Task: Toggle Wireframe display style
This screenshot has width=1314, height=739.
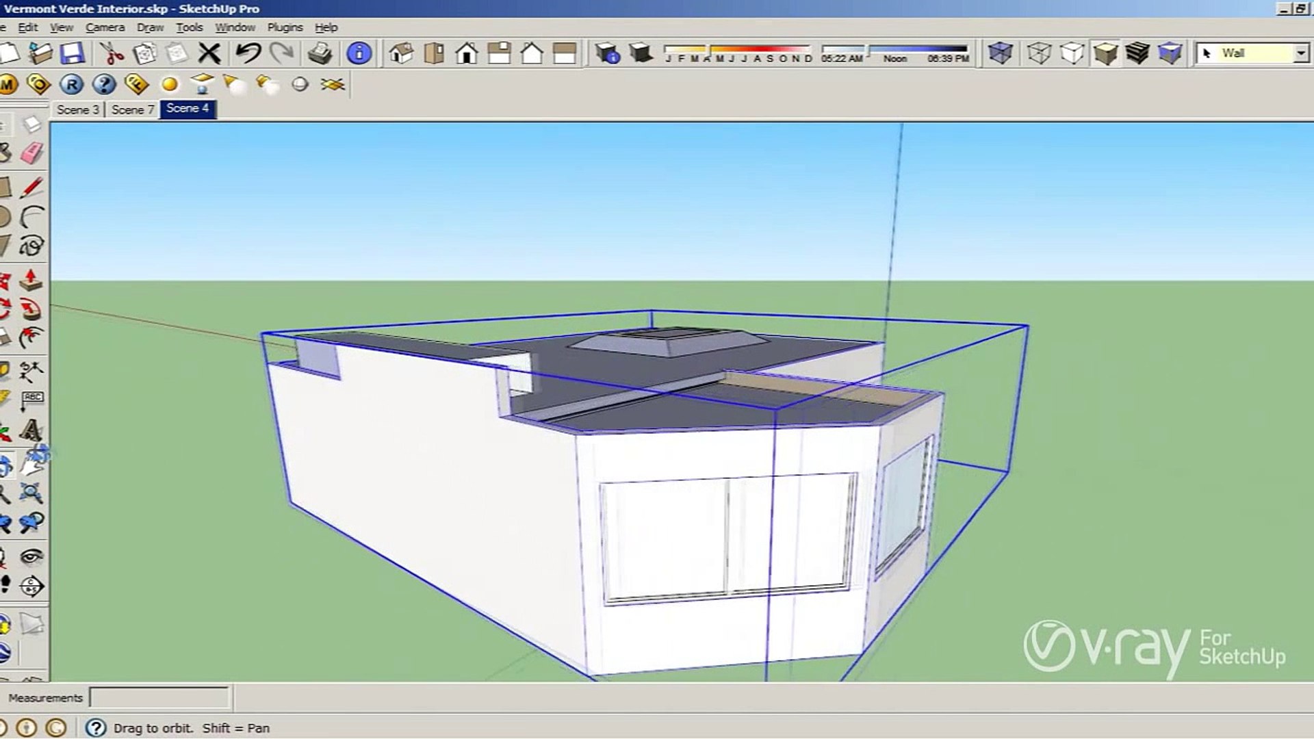Action: point(1039,53)
